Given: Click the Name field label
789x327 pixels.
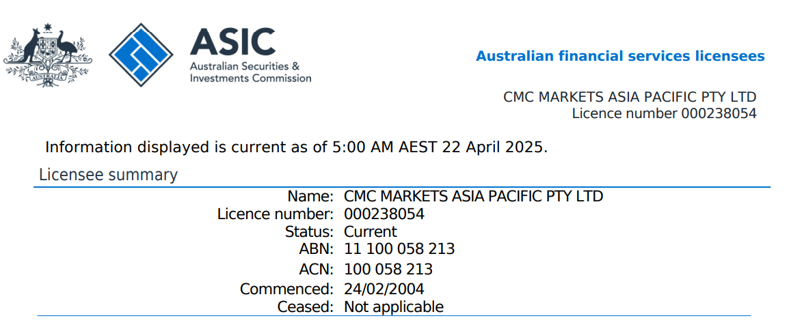Looking at the screenshot, I should 310,197.
